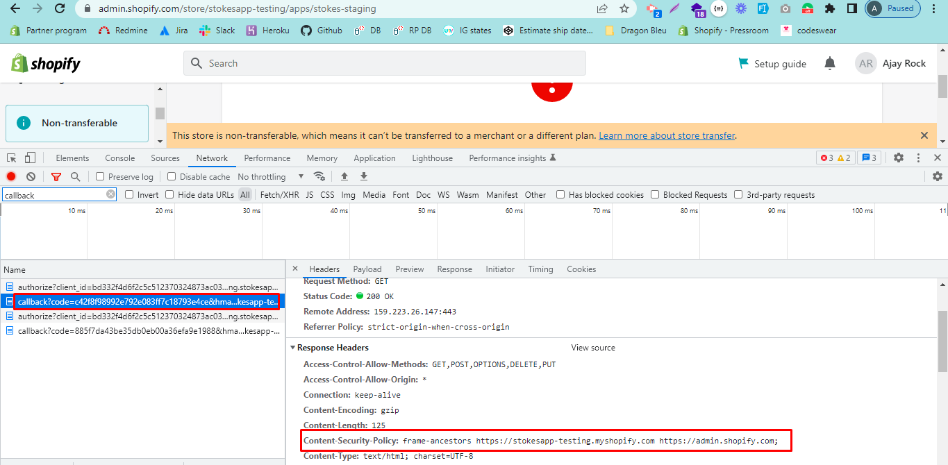Filter requests by Fetch/XHR
The height and width of the screenshot is (465, 948).
279,195
